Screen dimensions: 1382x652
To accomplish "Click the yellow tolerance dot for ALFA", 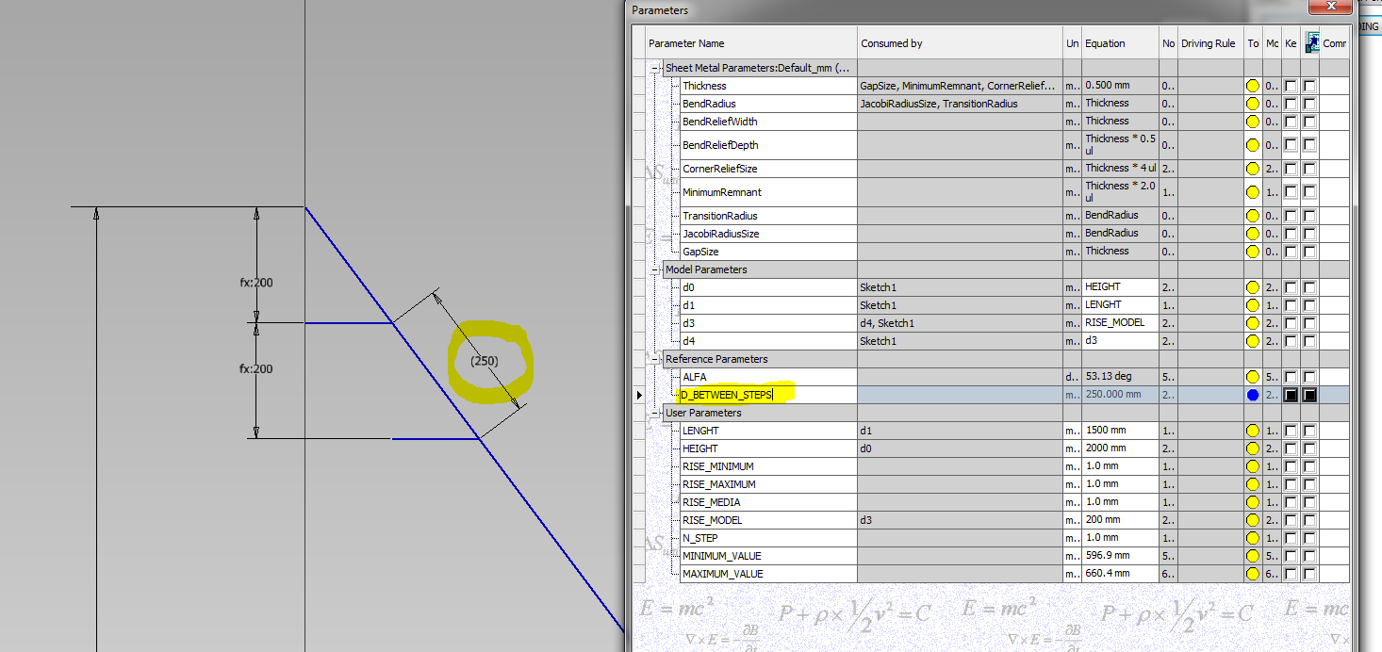I will point(1253,376).
